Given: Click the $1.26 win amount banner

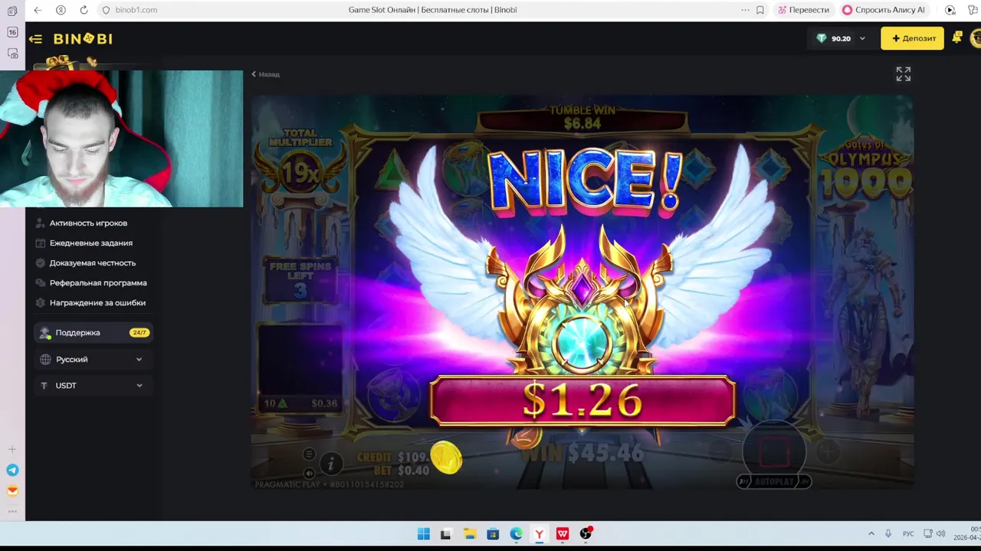Looking at the screenshot, I should 582,400.
